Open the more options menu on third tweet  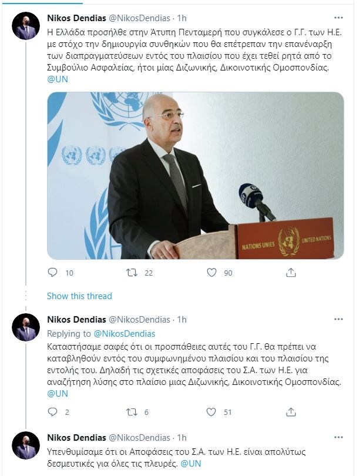(x=338, y=438)
